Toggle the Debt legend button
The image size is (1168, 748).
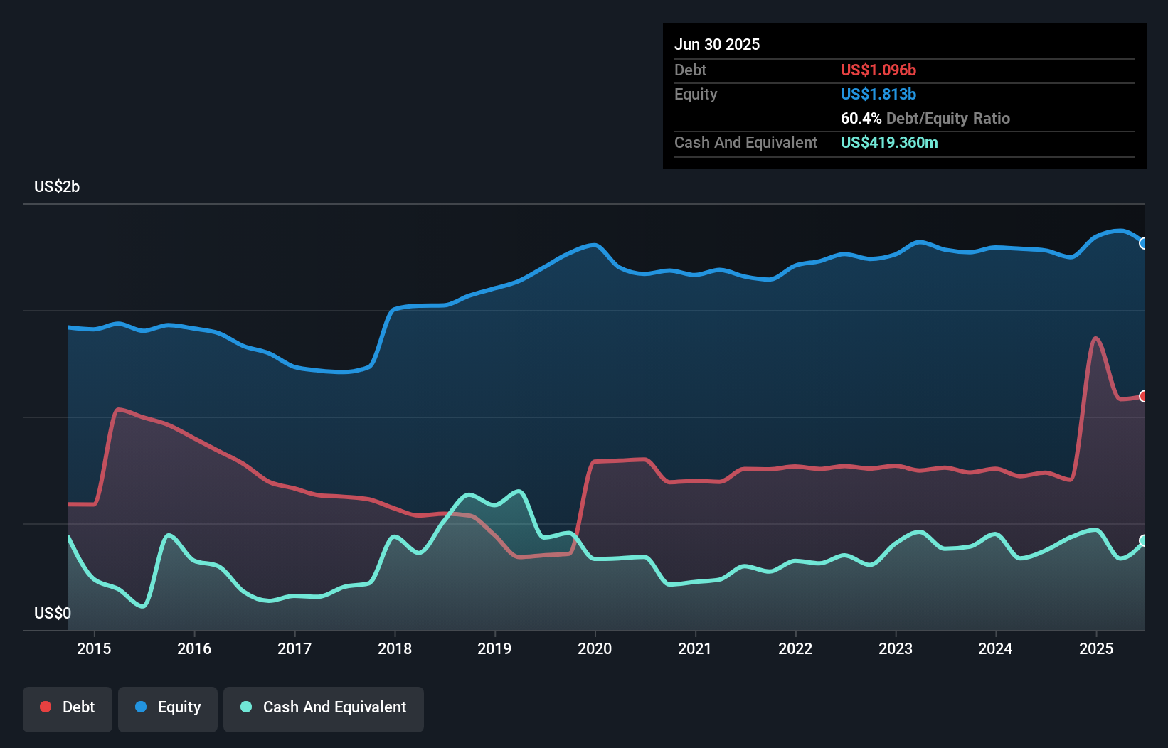click(68, 707)
